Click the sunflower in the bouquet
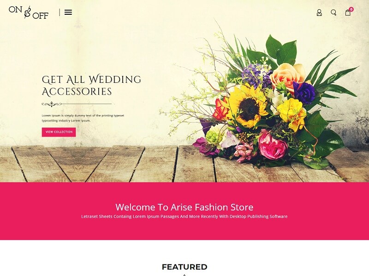The height and width of the screenshot is (276, 369). [248, 107]
